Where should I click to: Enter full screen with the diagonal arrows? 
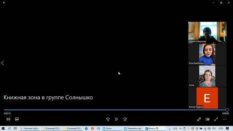[x=216, y=119]
